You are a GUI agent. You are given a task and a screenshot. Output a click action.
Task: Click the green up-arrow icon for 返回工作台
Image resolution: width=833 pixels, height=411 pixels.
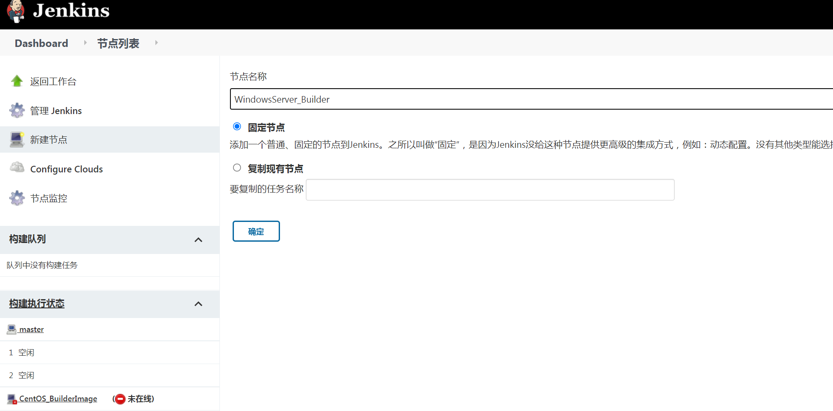tap(17, 81)
